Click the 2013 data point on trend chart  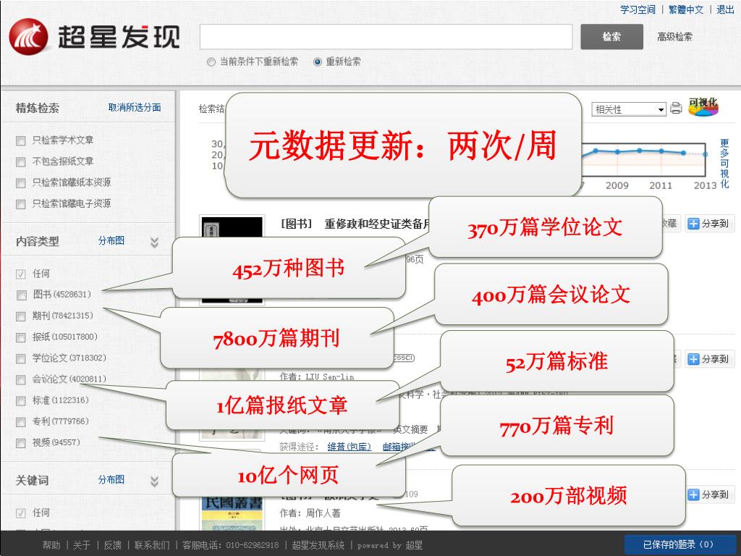706,154
